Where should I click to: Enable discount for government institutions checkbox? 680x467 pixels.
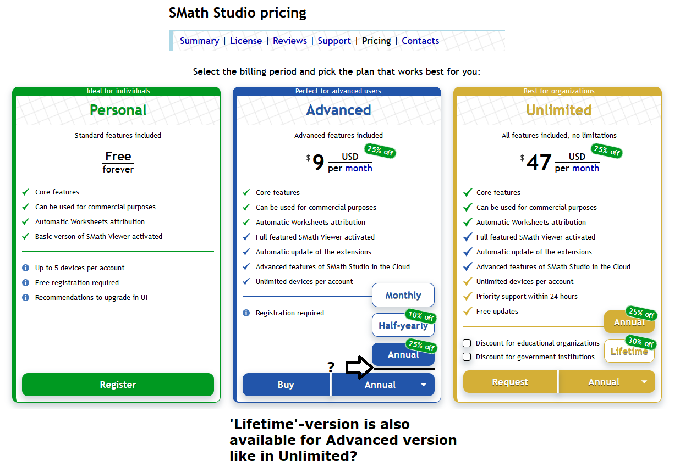click(467, 357)
